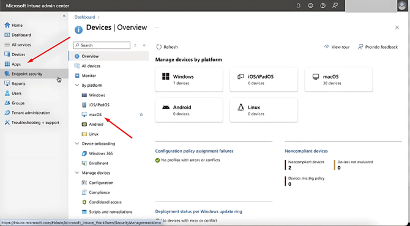This screenshot has width=410, height=226.
Task: Click the Search field in Devices menu
Action: pyautogui.click(x=102, y=45)
